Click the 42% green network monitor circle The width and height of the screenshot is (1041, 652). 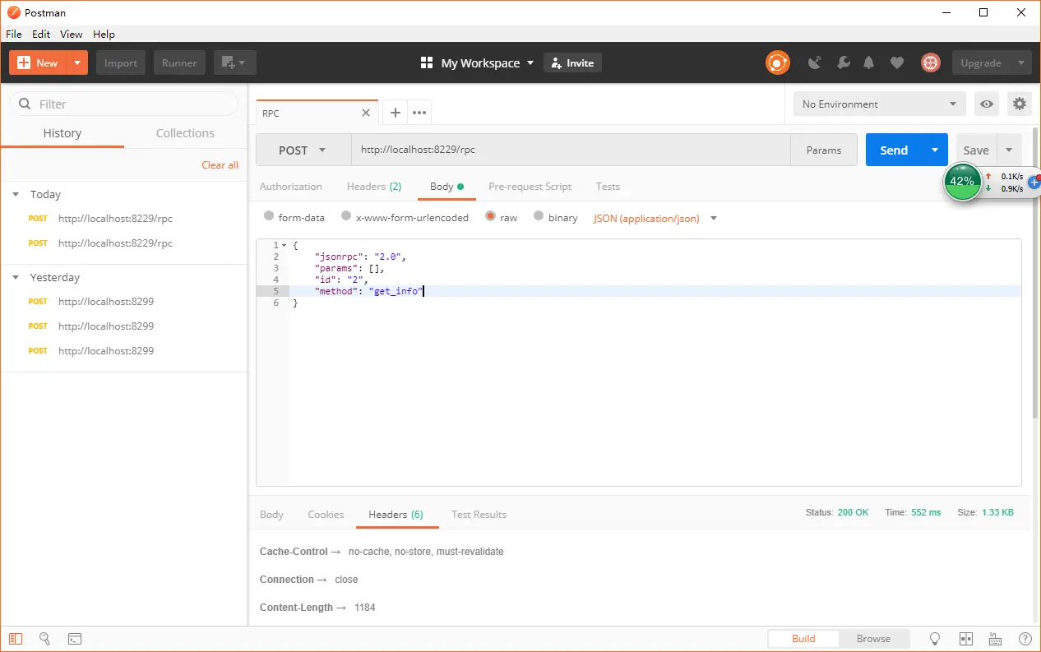click(x=962, y=181)
